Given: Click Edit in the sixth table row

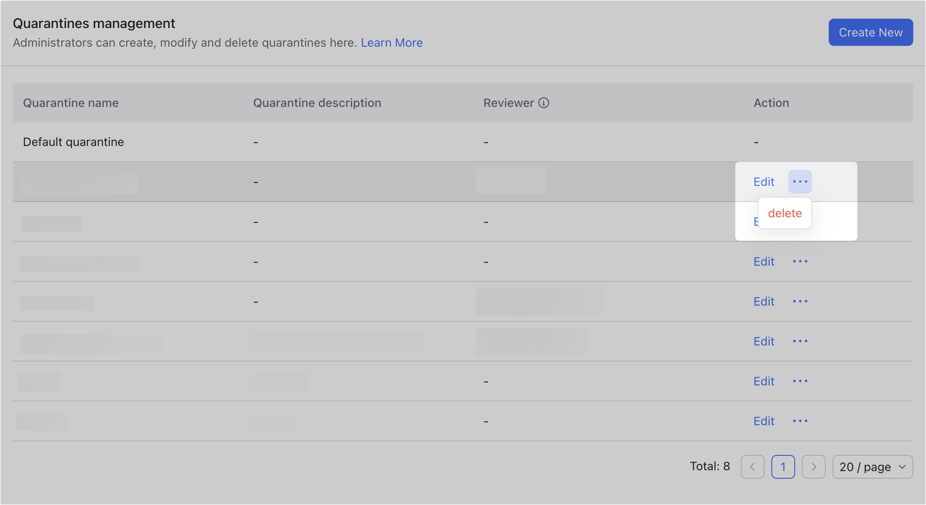Looking at the screenshot, I should pyautogui.click(x=764, y=341).
